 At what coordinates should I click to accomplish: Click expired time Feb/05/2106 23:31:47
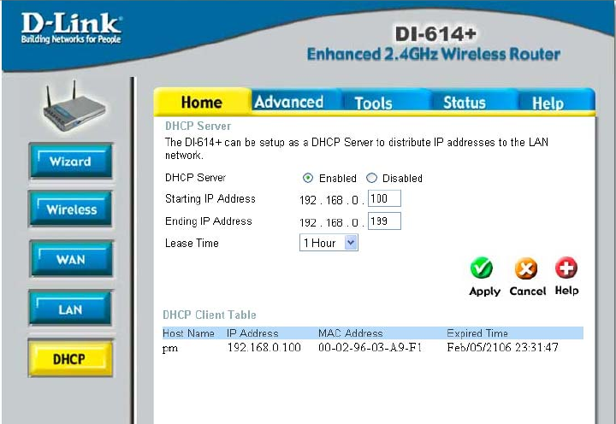click(x=502, y=347)
